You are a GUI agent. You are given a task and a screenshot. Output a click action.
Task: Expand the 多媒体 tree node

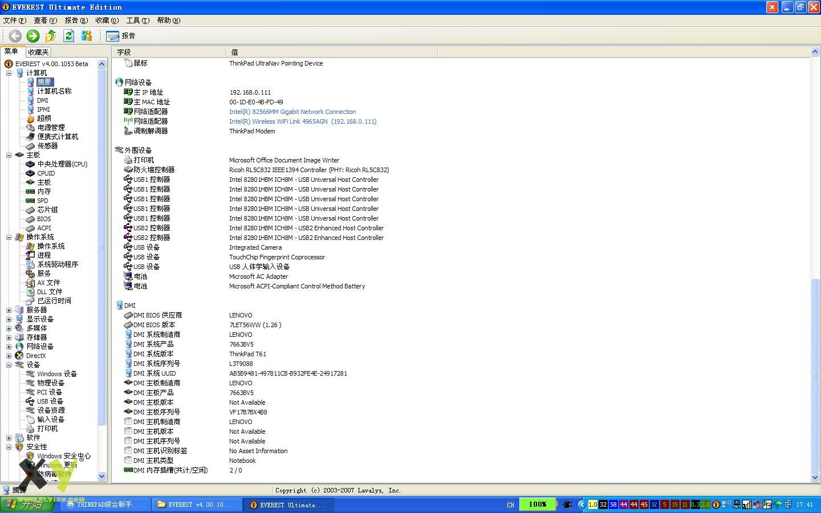point(9,328)
